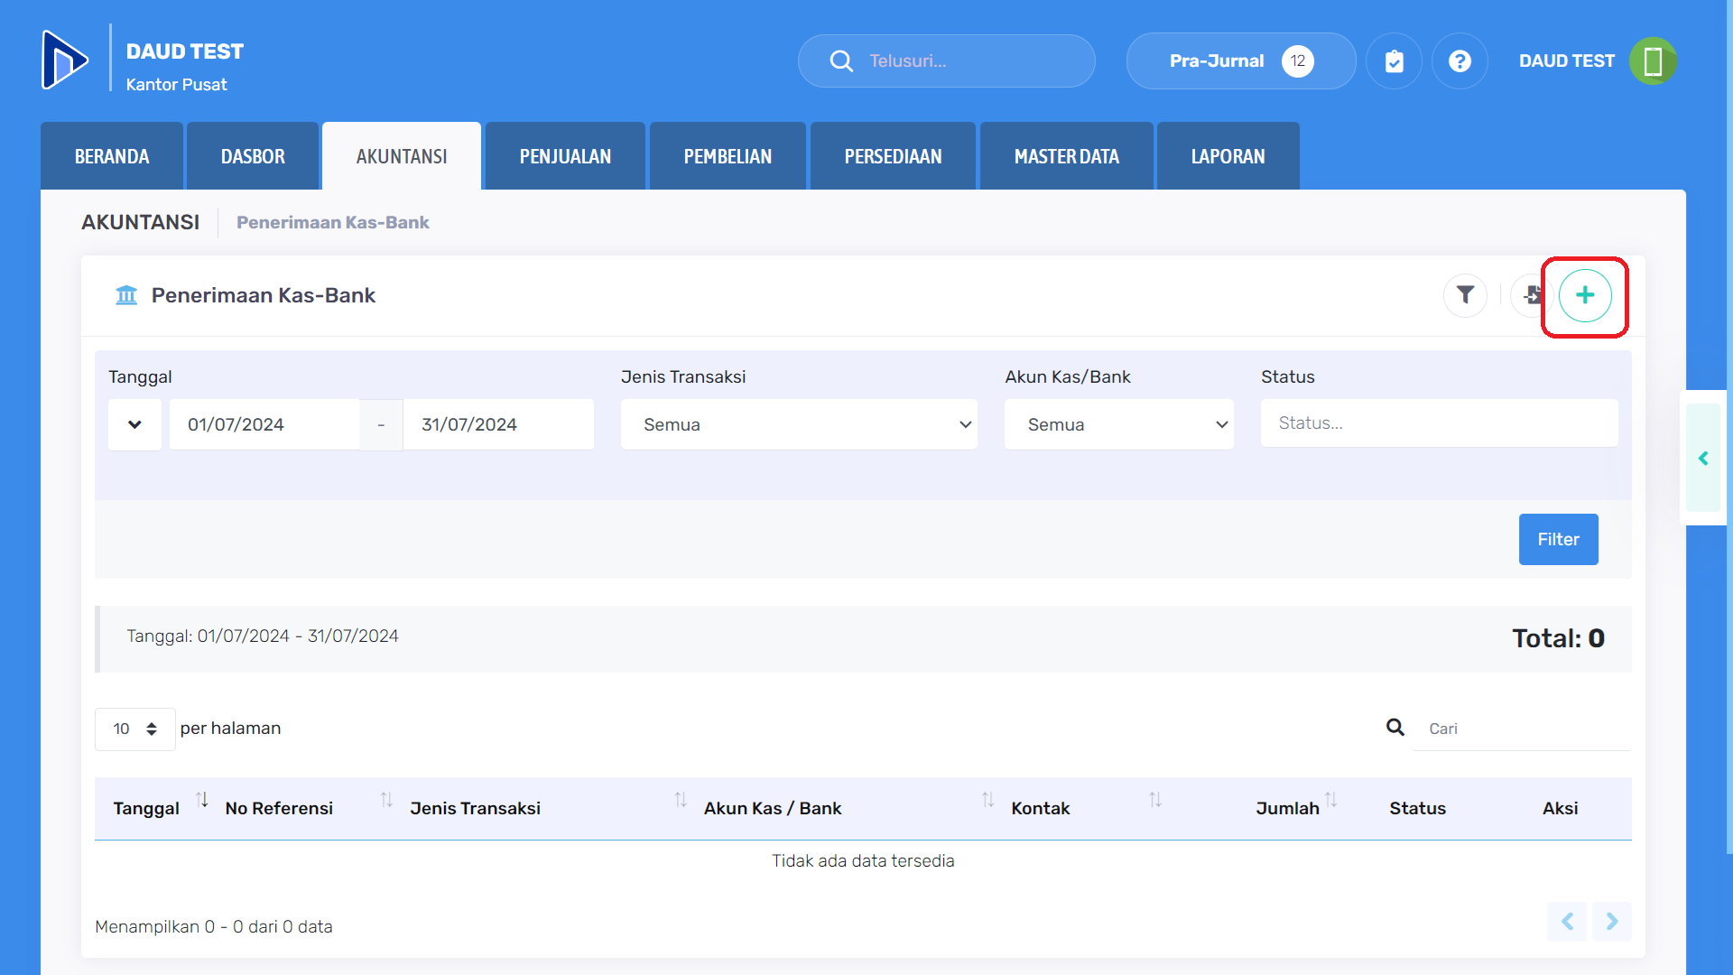
Task: Open the BERANDA tab
Action: point(112,156)
